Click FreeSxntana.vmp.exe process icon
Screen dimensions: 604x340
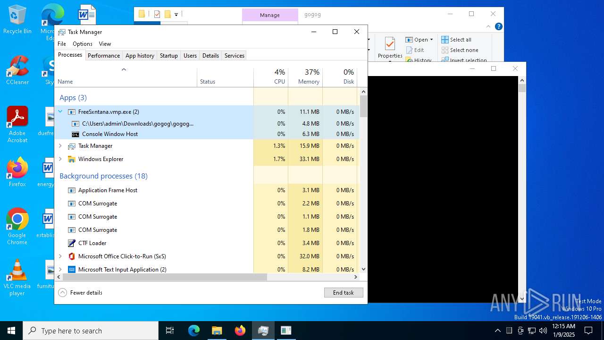tap(72, 112)
